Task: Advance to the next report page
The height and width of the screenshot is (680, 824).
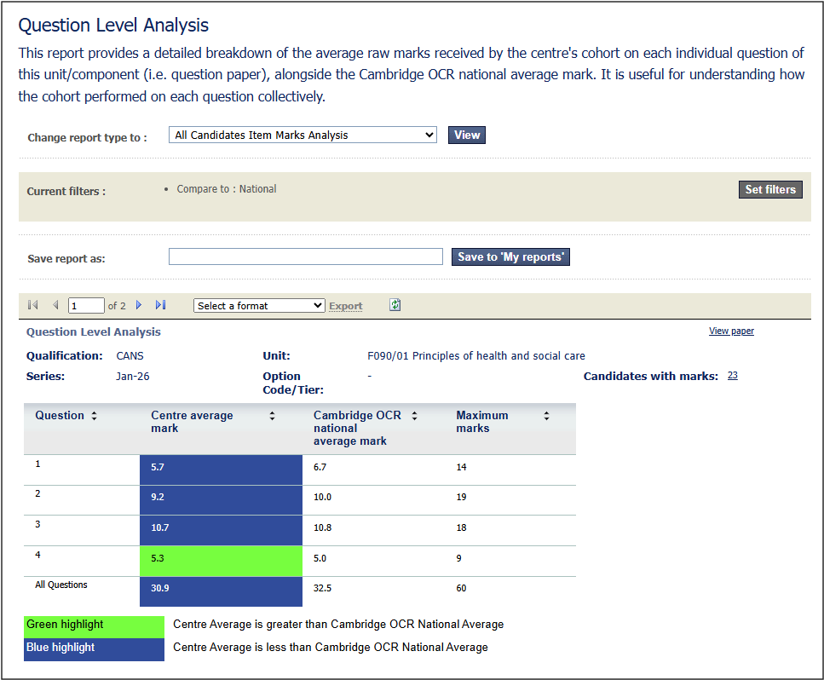Action: coord(141,305)
